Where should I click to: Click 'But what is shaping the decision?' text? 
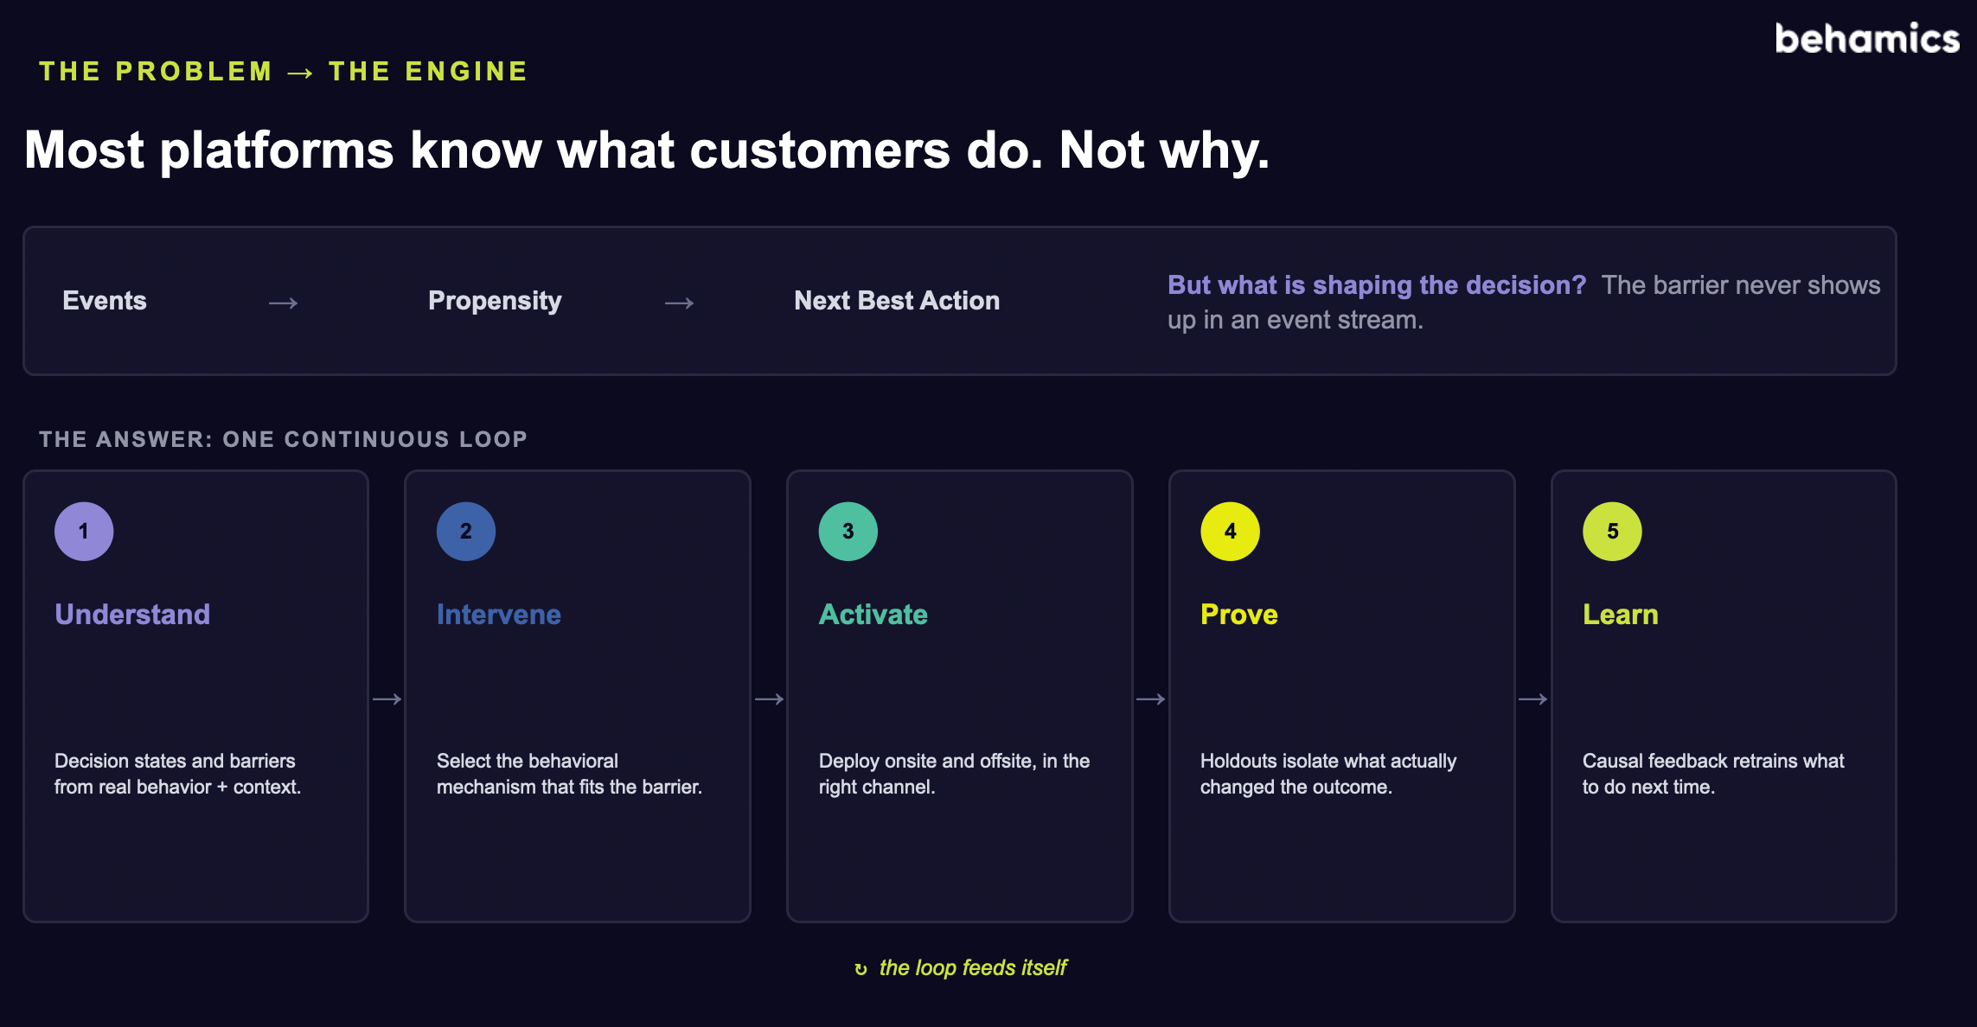point(1377,285)
